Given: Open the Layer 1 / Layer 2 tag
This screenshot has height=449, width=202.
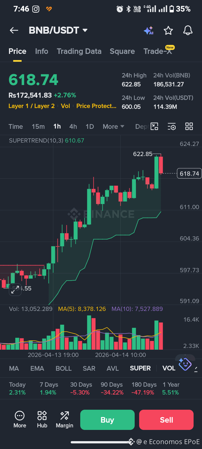Looking at the screenshot, I should [x=31, y=106].
